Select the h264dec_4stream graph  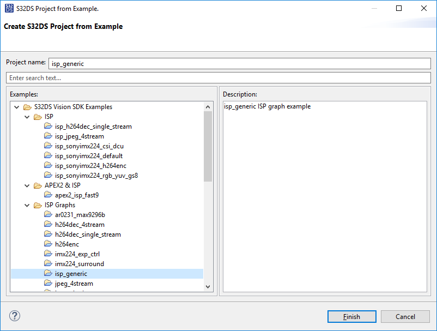[80, 225]
